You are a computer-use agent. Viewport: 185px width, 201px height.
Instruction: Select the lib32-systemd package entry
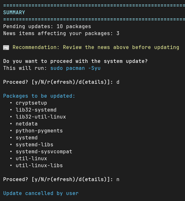(36, 110)
